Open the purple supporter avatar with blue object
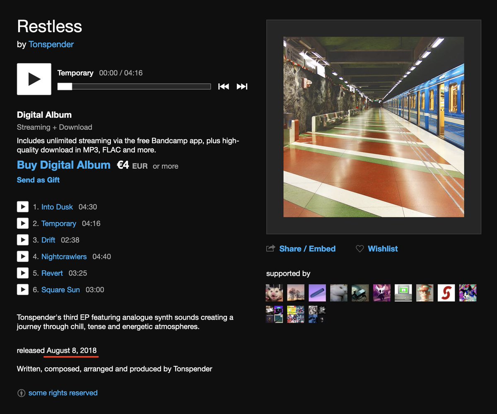The height and width of the screenshot is (414, 497). [x=317, y=293]
